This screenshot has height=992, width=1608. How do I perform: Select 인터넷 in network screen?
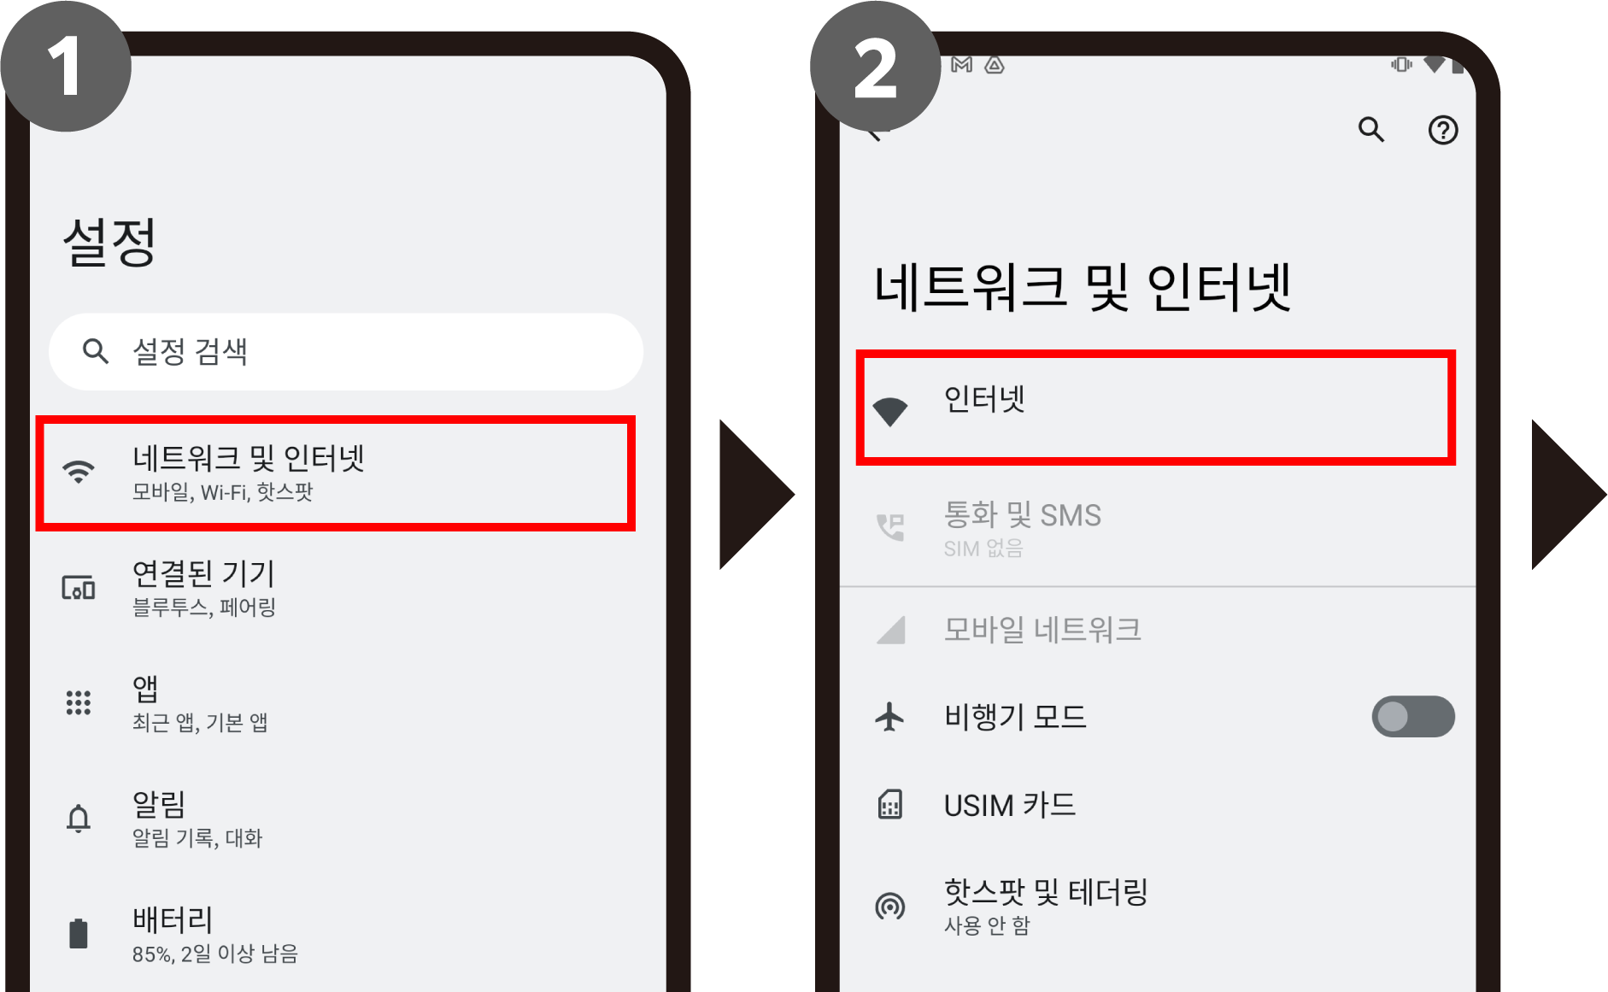(1155, 407)
